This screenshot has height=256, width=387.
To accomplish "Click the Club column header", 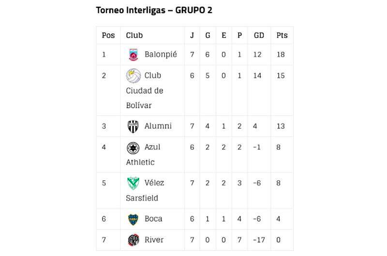I will (x=134, y=35).
